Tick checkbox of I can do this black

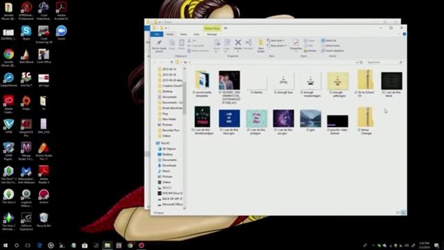point(384,92)
